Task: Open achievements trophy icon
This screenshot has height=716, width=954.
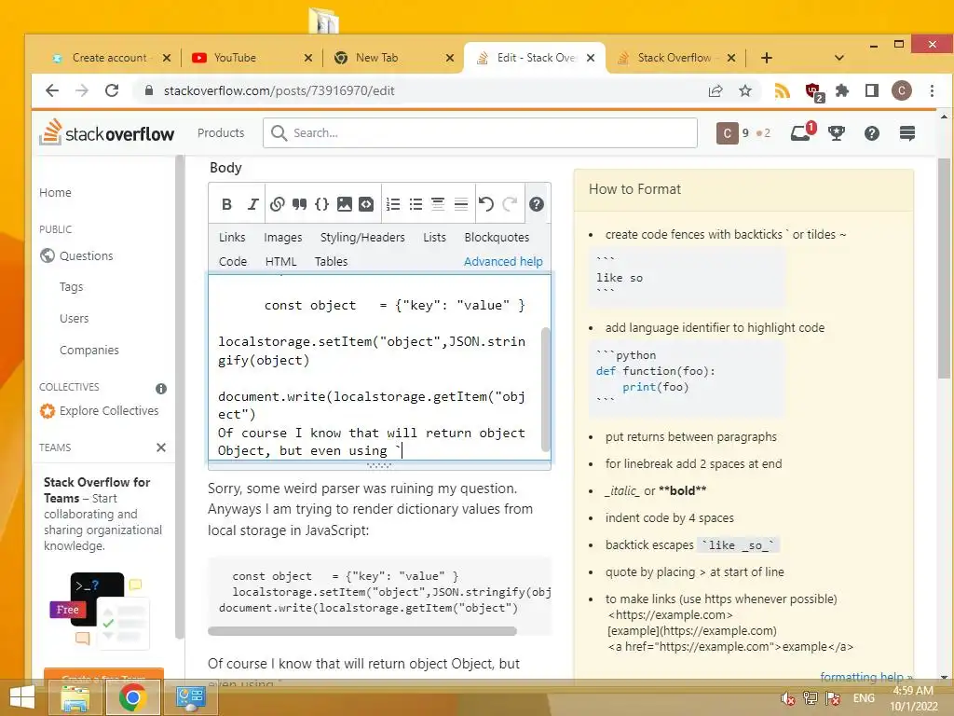Action: (x=837, y=132)
